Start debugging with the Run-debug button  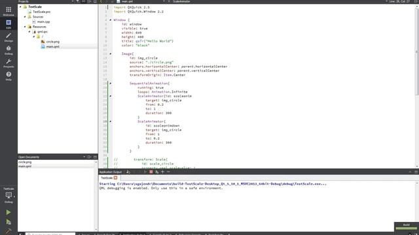point(9,222)
